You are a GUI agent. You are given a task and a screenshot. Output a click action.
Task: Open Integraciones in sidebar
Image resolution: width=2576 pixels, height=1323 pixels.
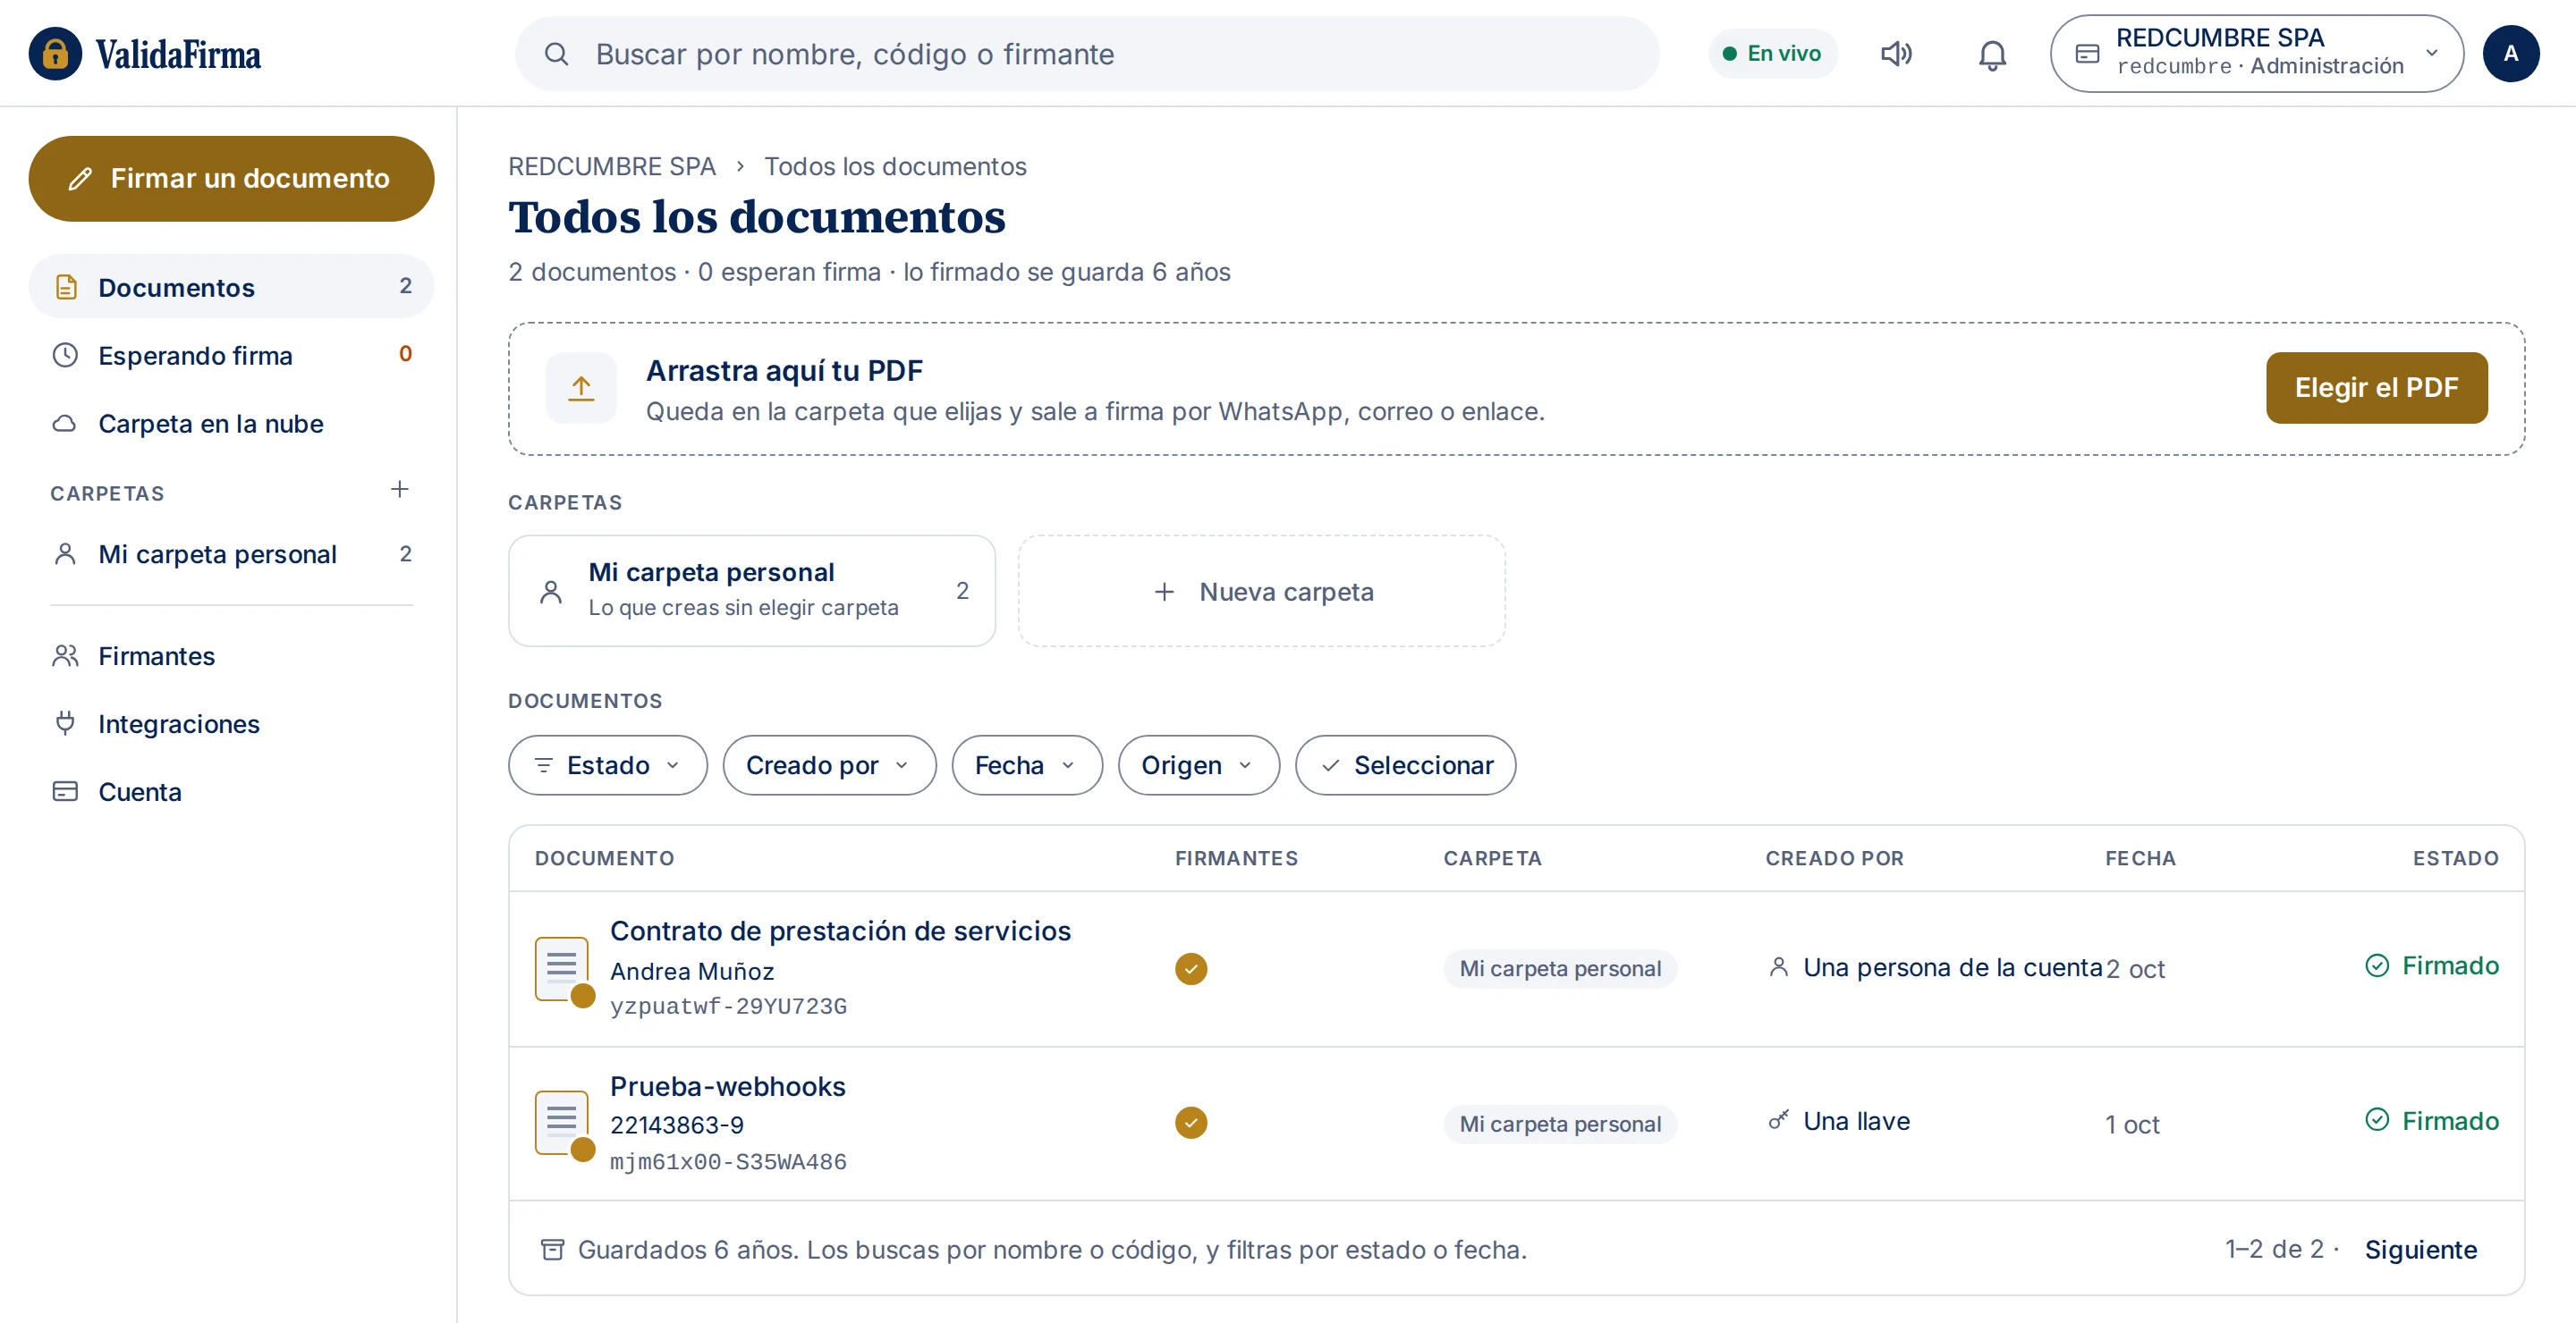tap(231, 723)
